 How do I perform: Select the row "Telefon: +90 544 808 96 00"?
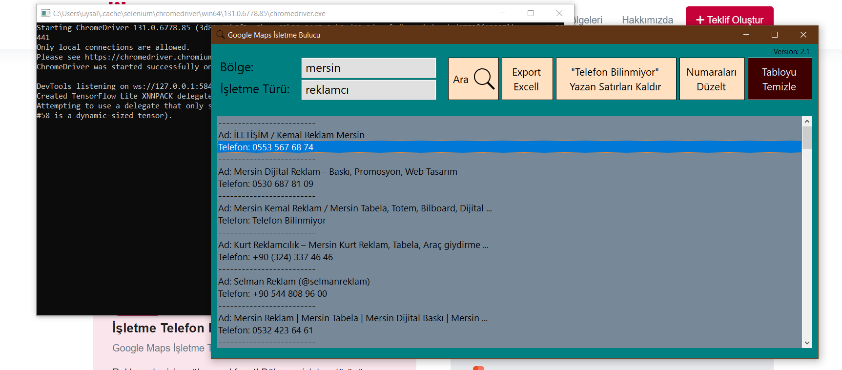click(x=509, y=293)
